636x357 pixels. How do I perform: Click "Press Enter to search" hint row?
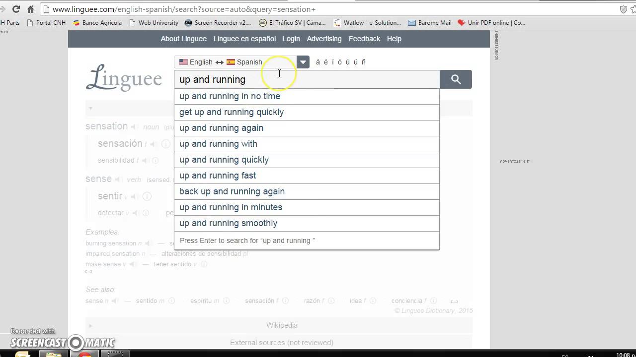(x=307, y=240)
